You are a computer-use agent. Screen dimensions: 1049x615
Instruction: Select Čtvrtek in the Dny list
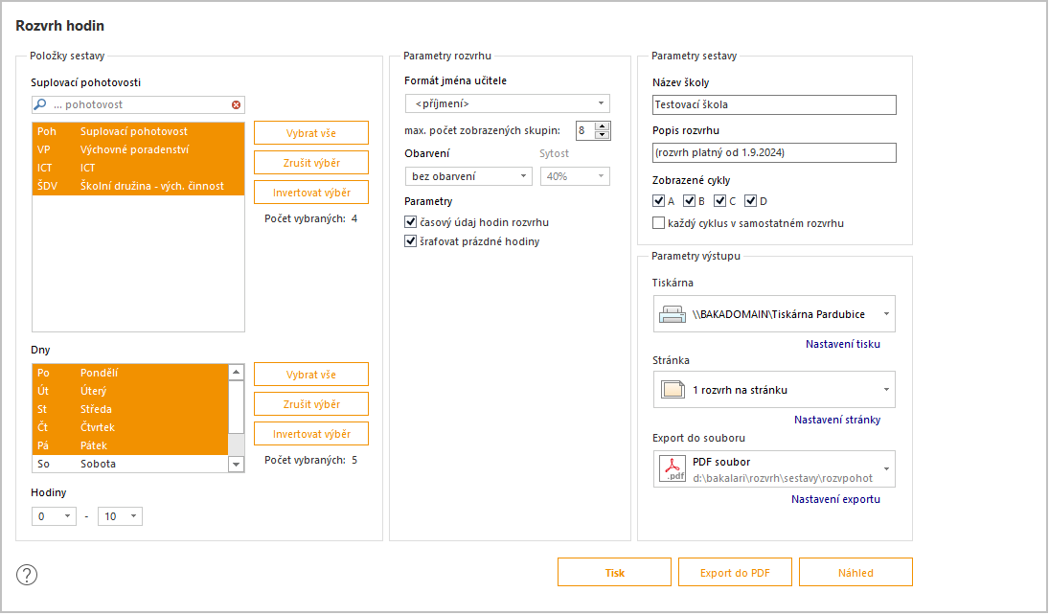click(x=130, y=427)
